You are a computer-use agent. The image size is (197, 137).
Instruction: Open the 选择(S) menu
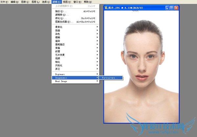click(x=46, y=2)
